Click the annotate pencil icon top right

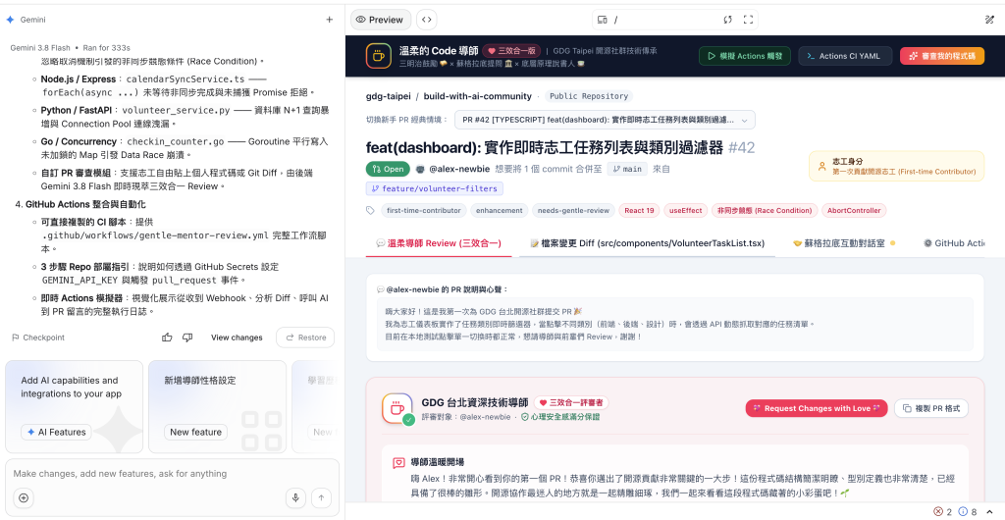click(989, 20)
